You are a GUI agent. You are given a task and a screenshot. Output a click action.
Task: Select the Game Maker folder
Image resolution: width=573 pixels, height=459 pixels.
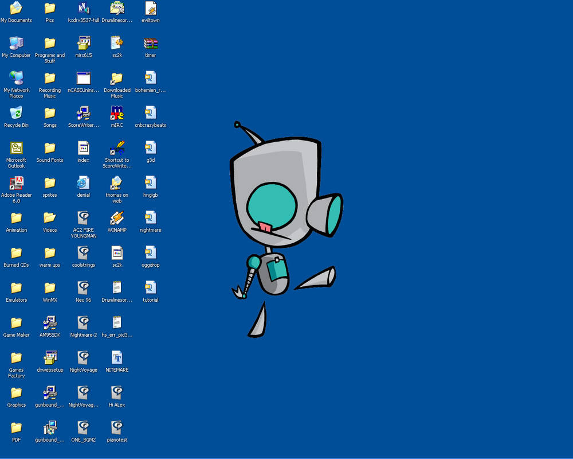point(16,326)
